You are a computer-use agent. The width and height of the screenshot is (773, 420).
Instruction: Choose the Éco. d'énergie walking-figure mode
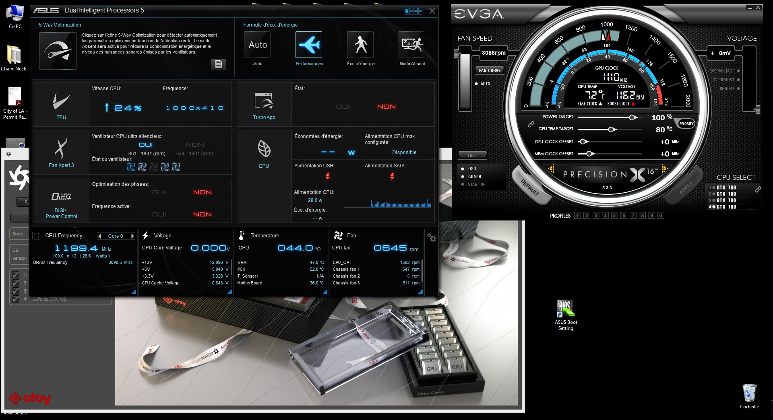click(360, 45)
